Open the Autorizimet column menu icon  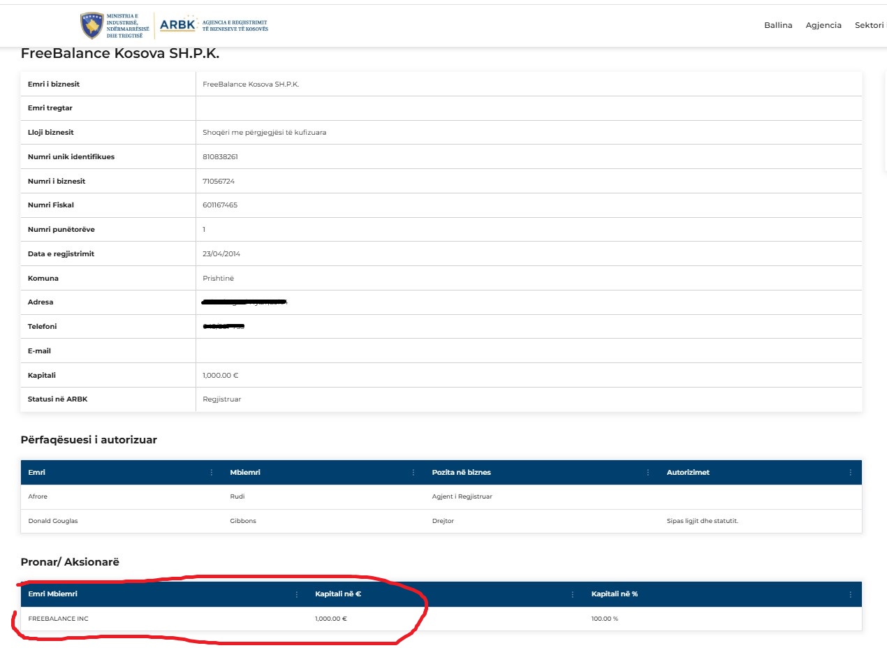(851, 473)
